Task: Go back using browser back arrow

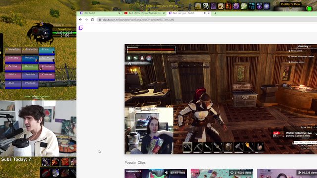Action: pos(80,20)
